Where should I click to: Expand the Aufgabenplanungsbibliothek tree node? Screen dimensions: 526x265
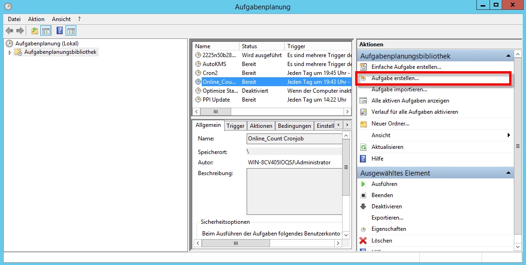point(9,52)
